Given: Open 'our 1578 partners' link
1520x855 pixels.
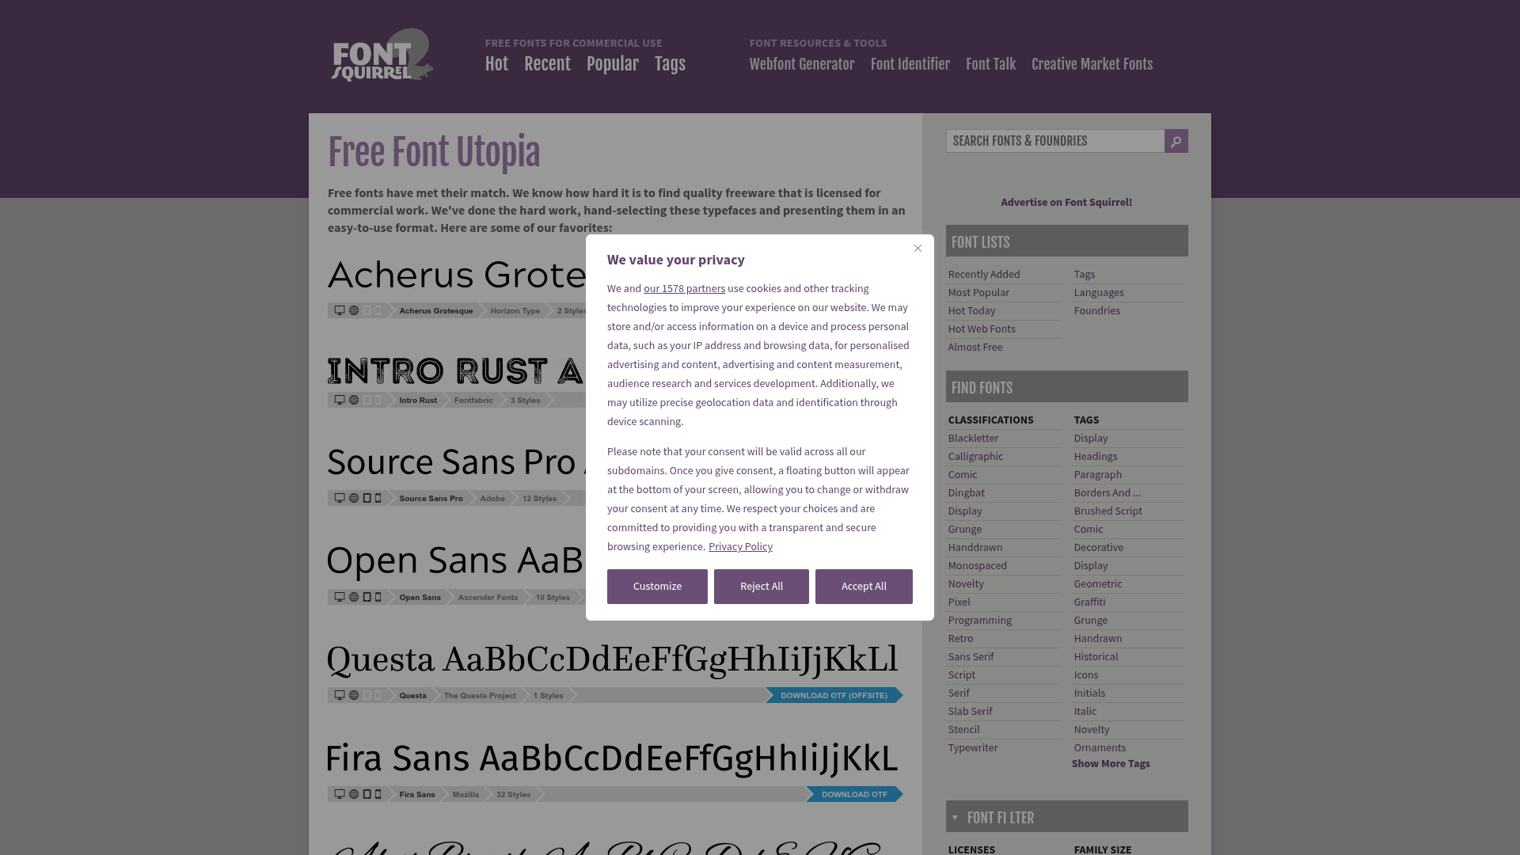Looking at the screenshot, I should tap(684, 289).
